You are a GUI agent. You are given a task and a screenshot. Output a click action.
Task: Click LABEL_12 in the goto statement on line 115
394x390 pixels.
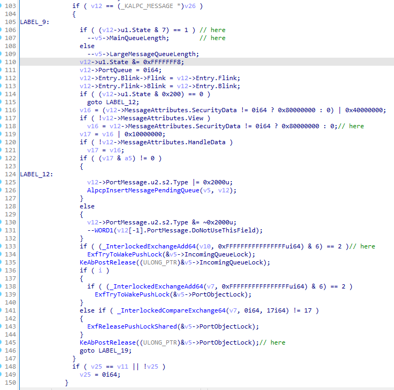121,102
